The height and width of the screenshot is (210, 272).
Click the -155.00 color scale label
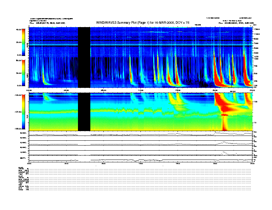(18, 129)
